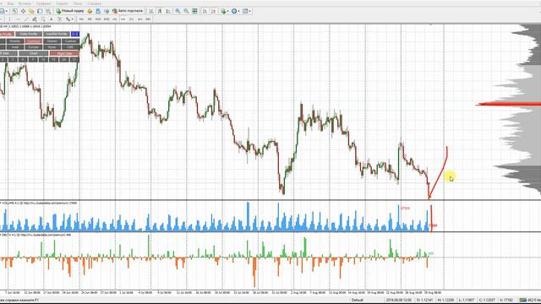Toggle chart Auto Scroll icon

pyautogui.click(x=205, y=11)
